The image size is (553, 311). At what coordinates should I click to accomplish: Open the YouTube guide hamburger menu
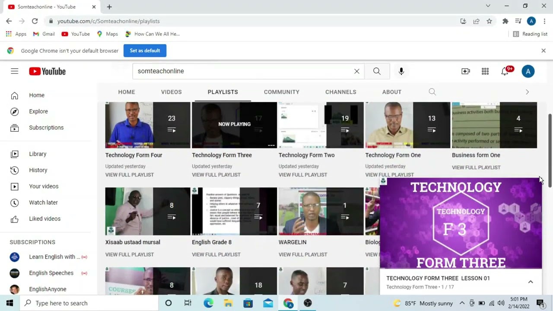coord(15,71)
